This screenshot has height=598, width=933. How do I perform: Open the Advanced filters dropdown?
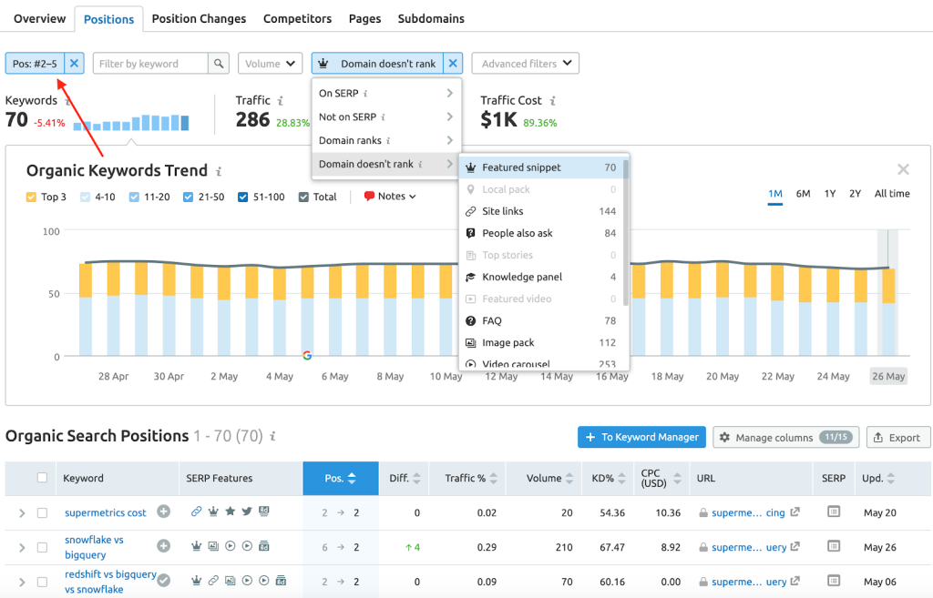coord(526,63)
